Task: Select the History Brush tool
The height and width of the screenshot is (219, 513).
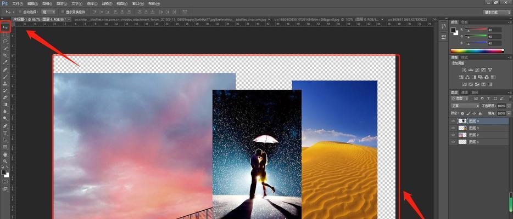Action: 5,90
